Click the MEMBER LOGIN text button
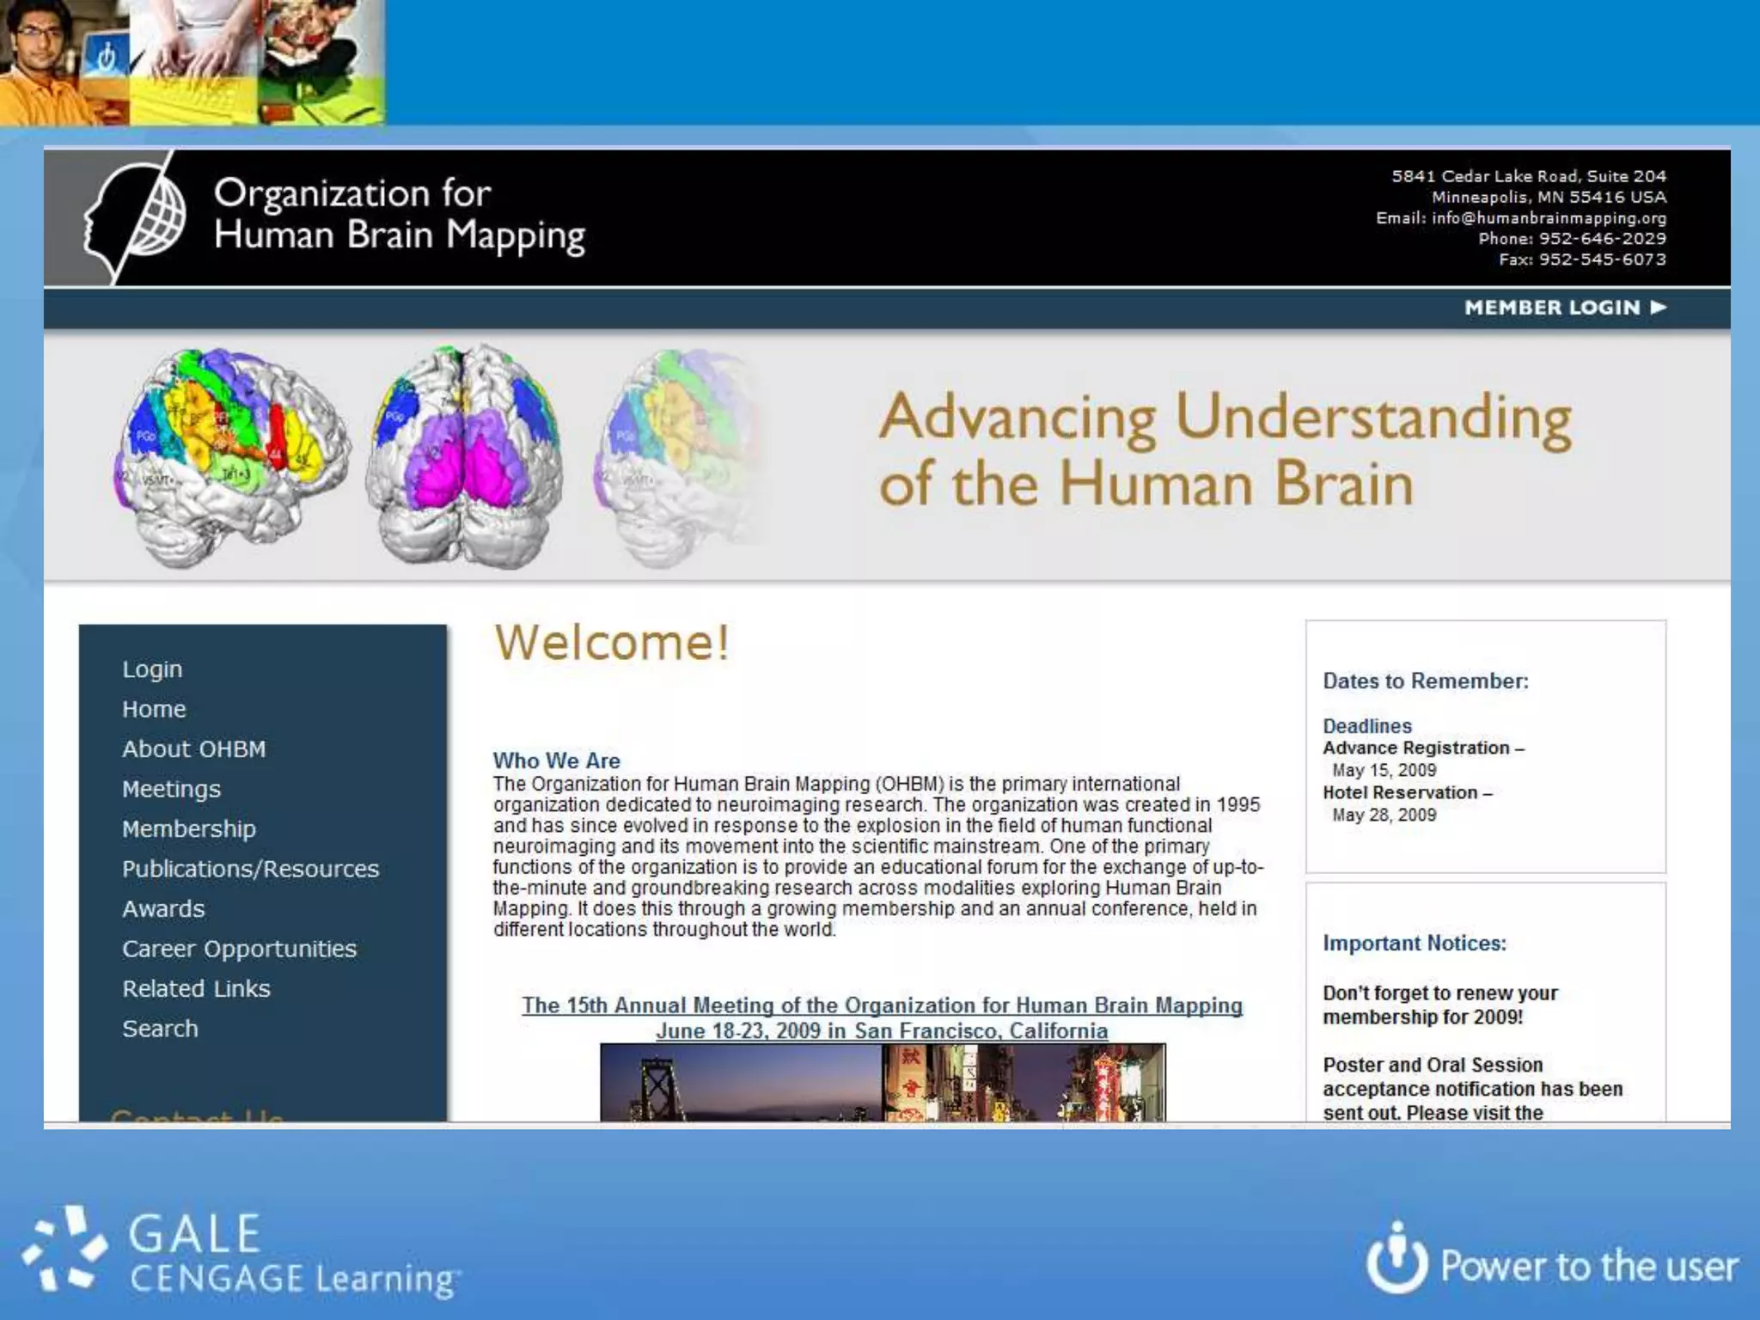 click(1552, 308)
